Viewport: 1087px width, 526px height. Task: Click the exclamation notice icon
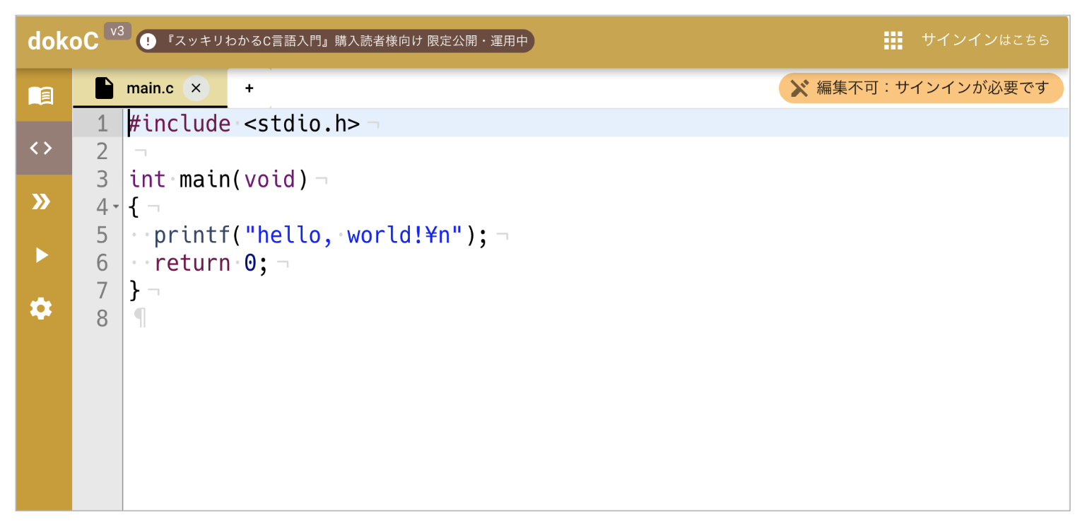(x=148, y=41)
